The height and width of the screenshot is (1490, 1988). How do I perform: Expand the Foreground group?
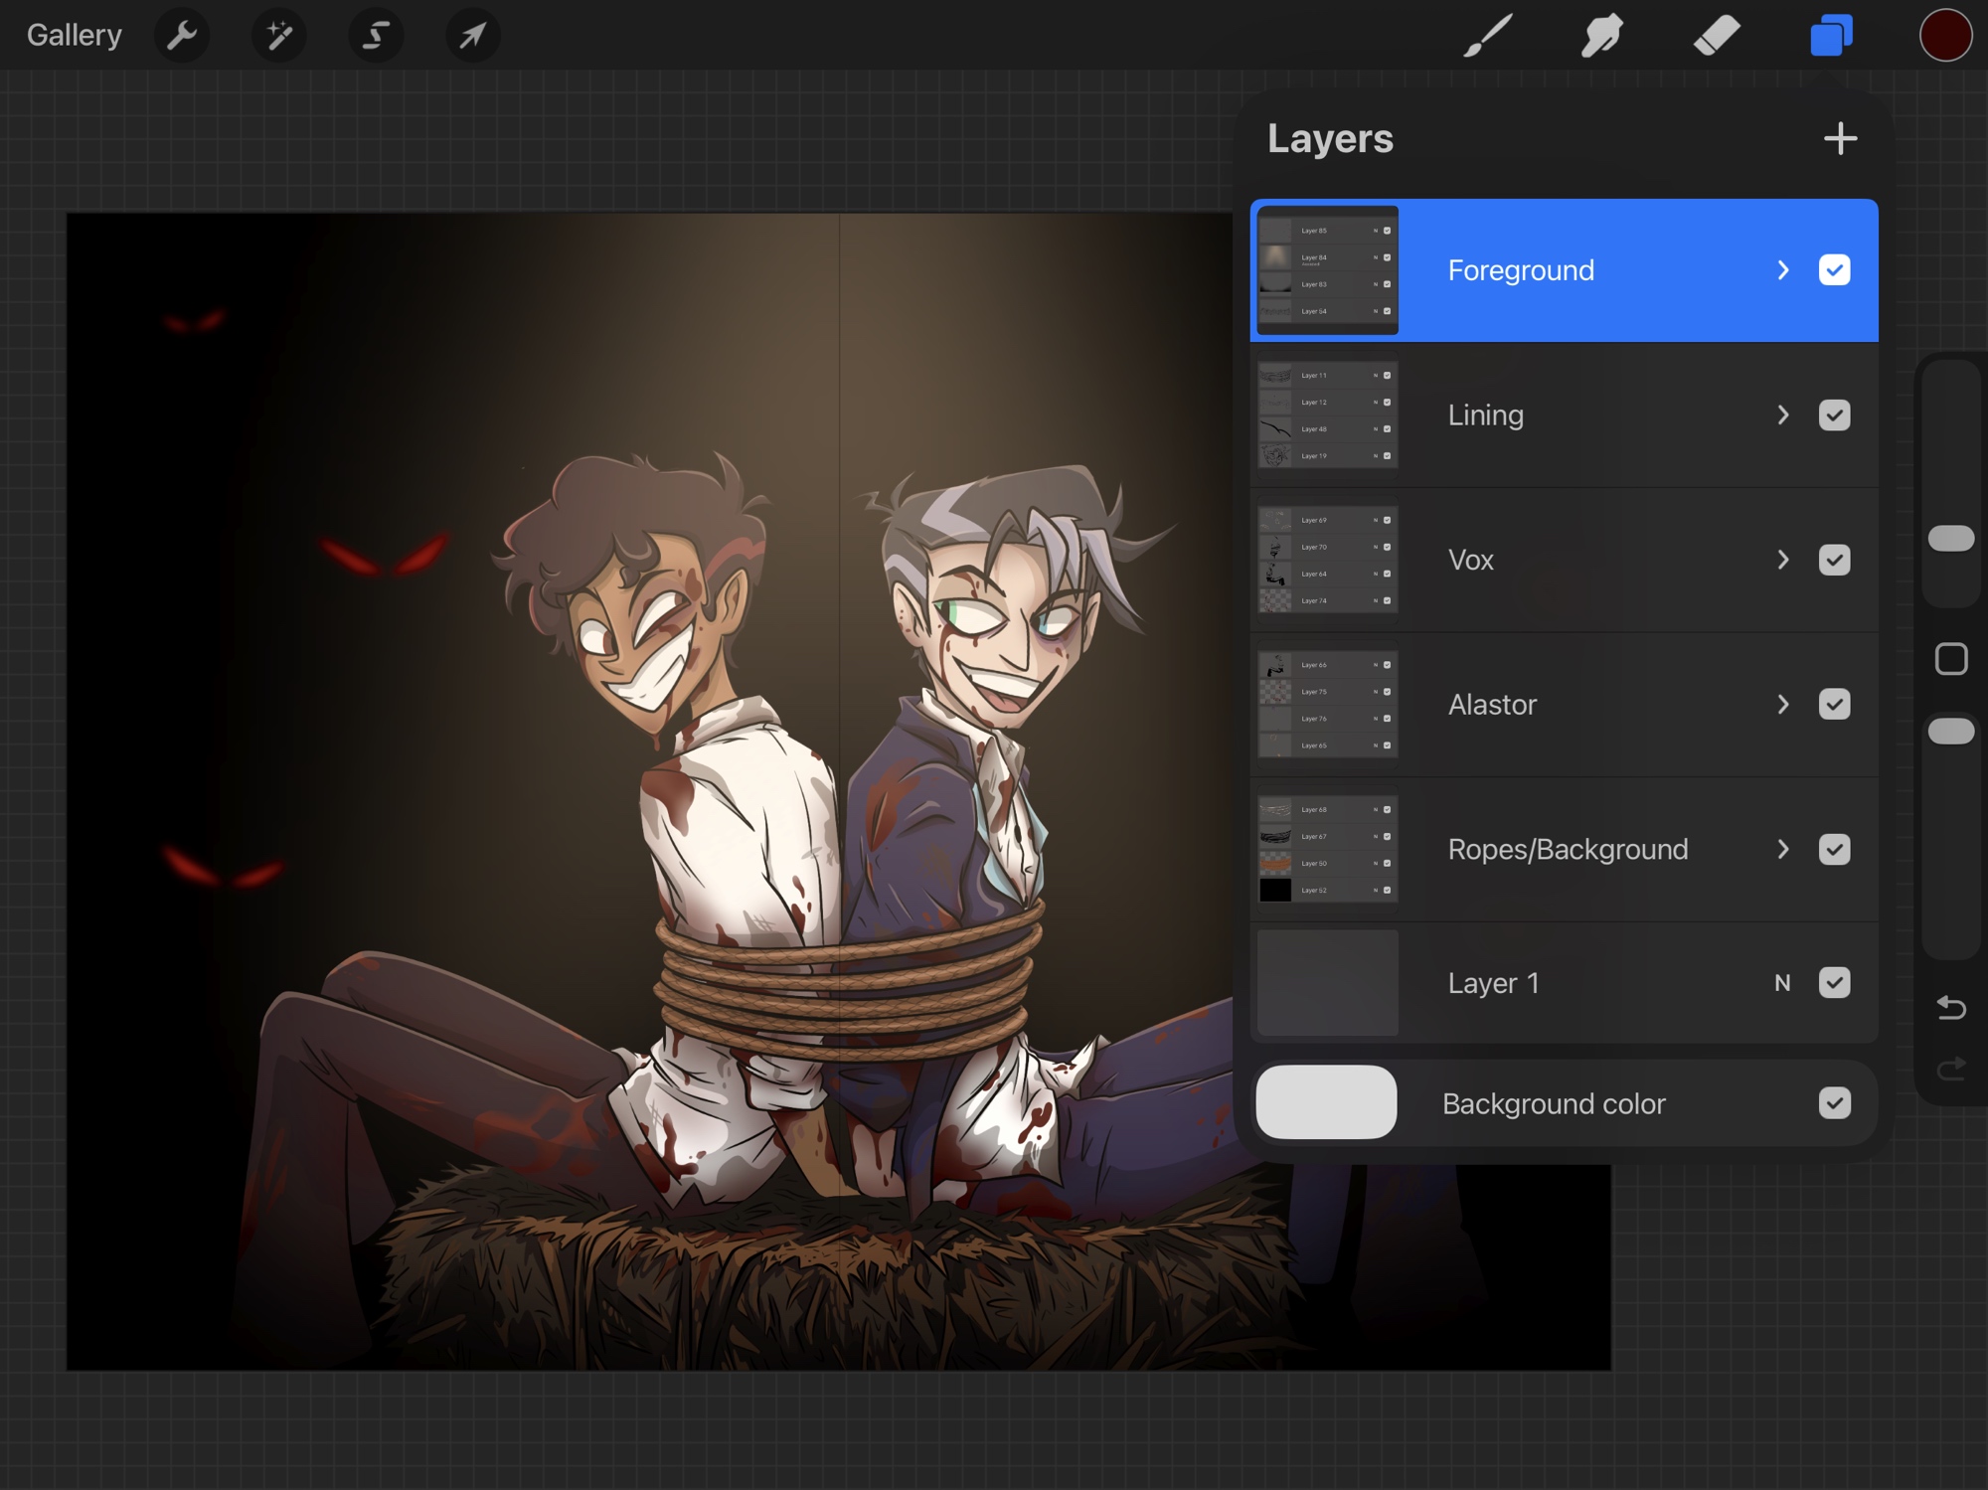pyautogui.click(x=1783, y=270)
